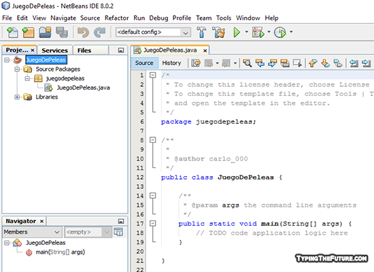Click the editor Forward navigation icon
This screenshot has height=272, width=374.
[226, 63]
